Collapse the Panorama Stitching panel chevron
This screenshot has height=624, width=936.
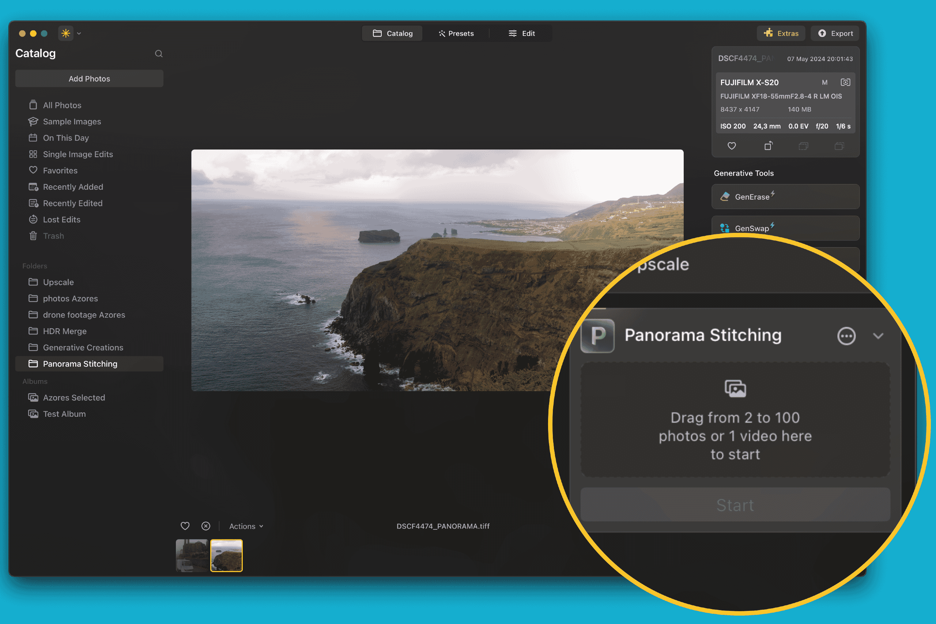[879, 336]
